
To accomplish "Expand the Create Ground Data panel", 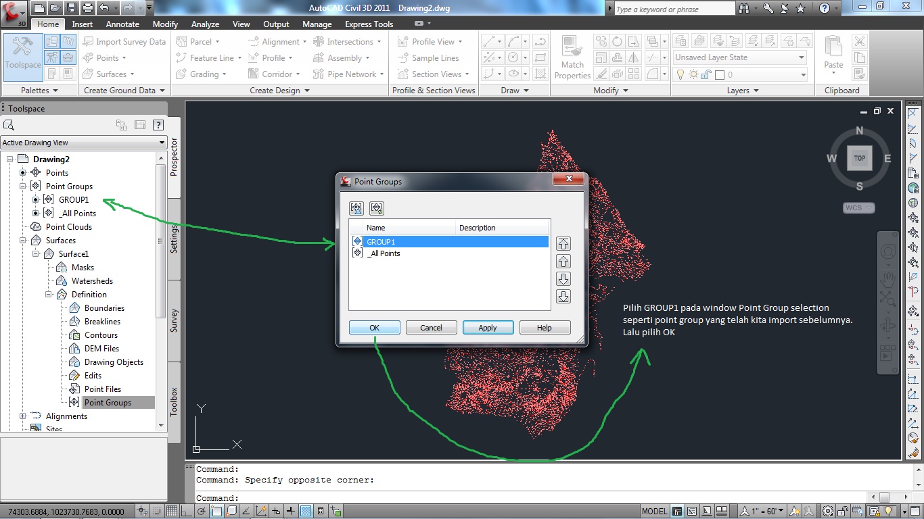I will click(124, 90).
